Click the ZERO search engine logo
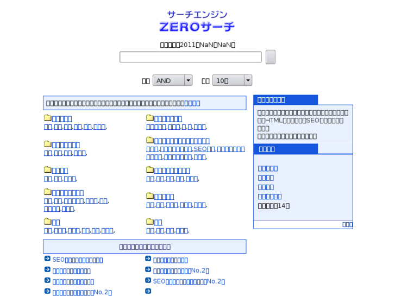This screenshot has width=395, height=296. point(197,21)
